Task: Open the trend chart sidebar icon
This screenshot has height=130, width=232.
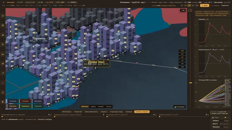Action: 3,73
